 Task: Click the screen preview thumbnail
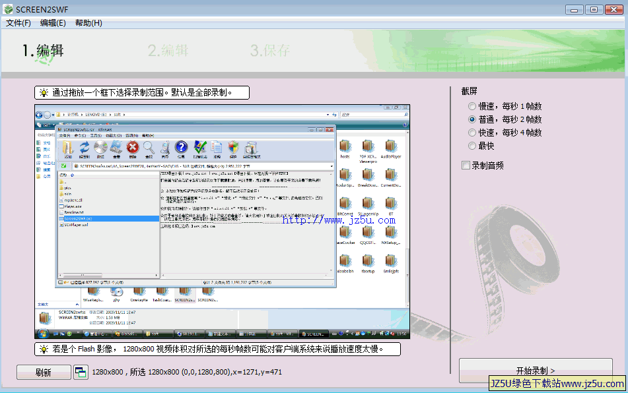click(223, 222)
